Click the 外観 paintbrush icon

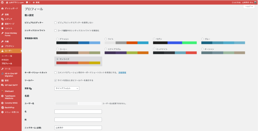click(x=3, y=41)
